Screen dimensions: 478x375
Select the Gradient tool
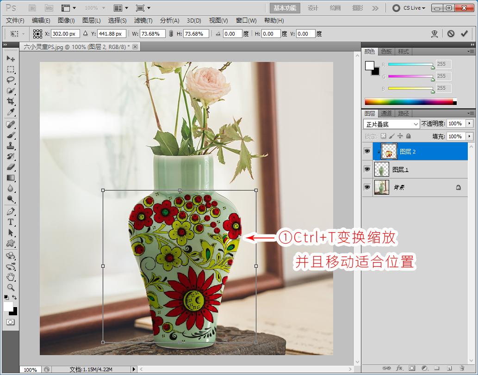tap(11, 178)
